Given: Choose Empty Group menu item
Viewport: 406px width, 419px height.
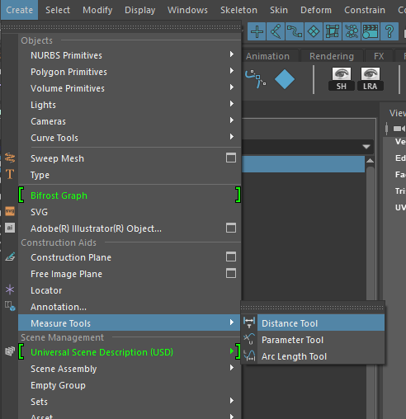Looking at the screenshot, I should coord(130,385).
